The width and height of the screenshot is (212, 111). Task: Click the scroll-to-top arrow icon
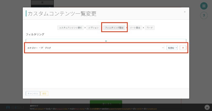click(x=207, y=108)
